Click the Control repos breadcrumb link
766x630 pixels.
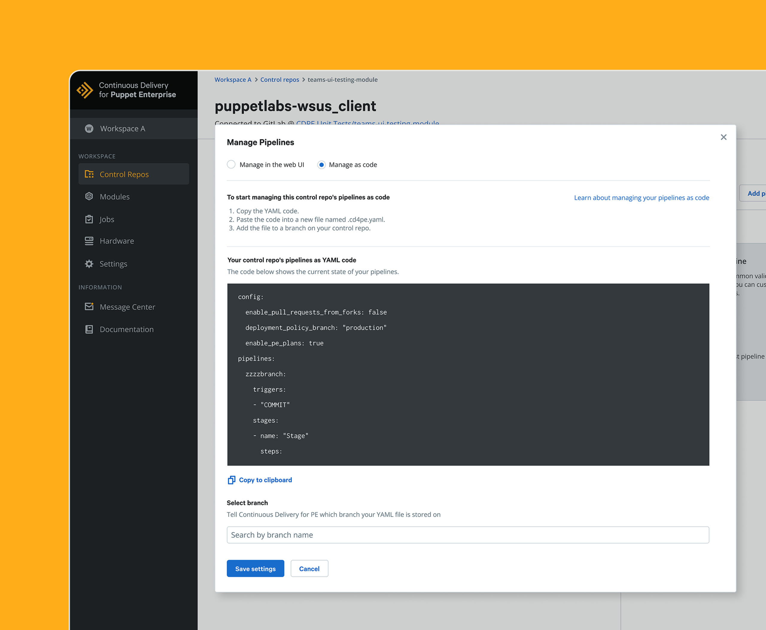[279, 79]
